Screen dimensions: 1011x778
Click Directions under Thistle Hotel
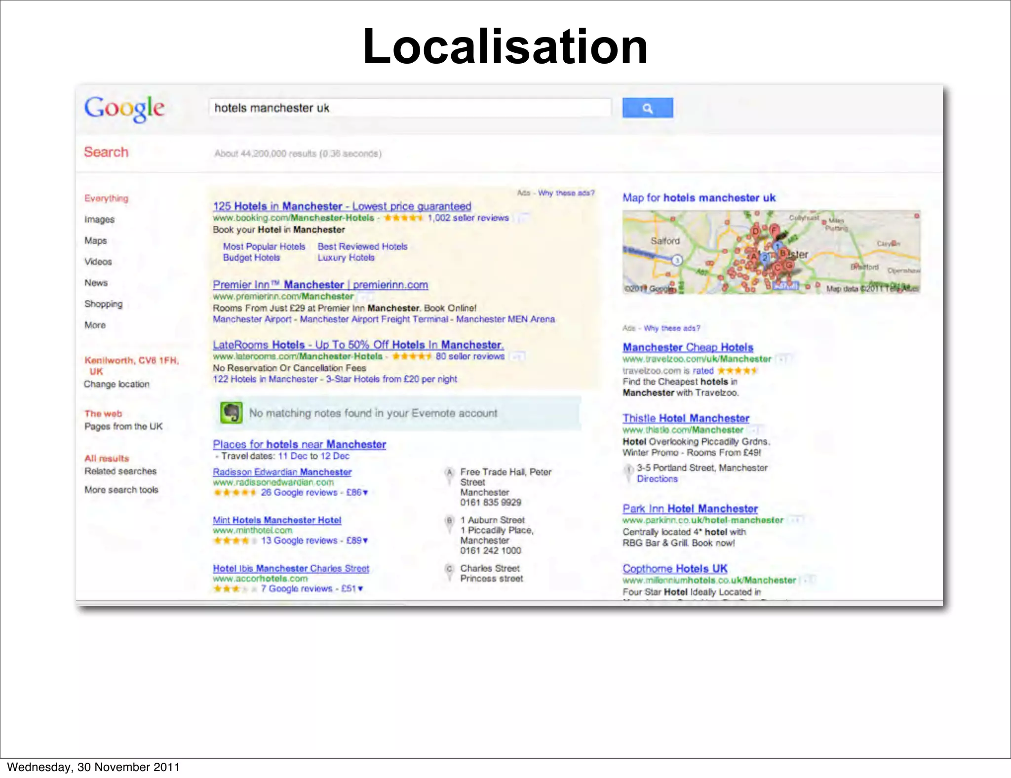pos(657,479)
